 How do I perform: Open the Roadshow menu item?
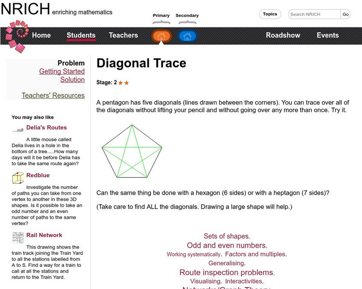tap(283, 35)
